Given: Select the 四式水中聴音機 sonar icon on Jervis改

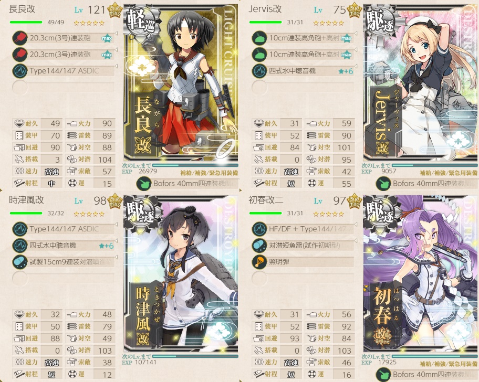Looking at the screenshot, I should tap(259, 71).
